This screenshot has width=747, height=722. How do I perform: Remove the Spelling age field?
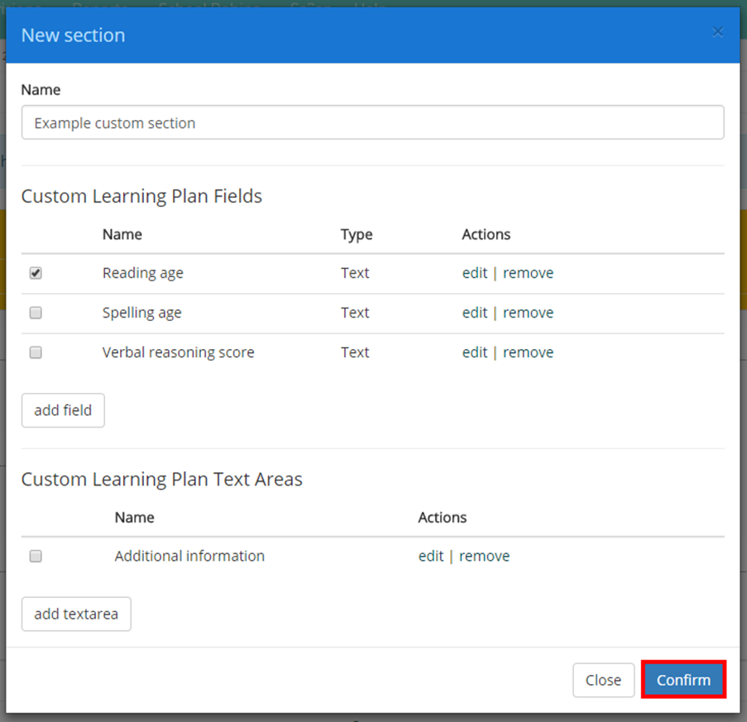tap(528, 312)
